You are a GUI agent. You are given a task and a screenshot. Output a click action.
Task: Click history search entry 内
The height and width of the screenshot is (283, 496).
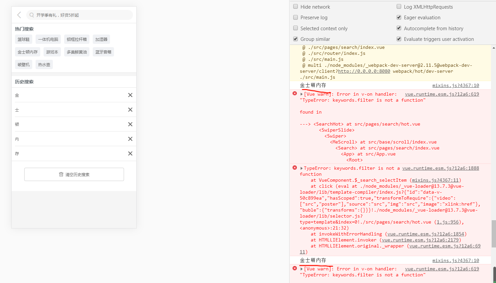tap(17, 139)
